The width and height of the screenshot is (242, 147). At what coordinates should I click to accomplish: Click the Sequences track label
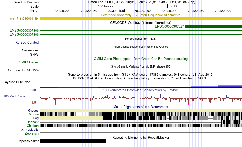click(x=30, y=50)
